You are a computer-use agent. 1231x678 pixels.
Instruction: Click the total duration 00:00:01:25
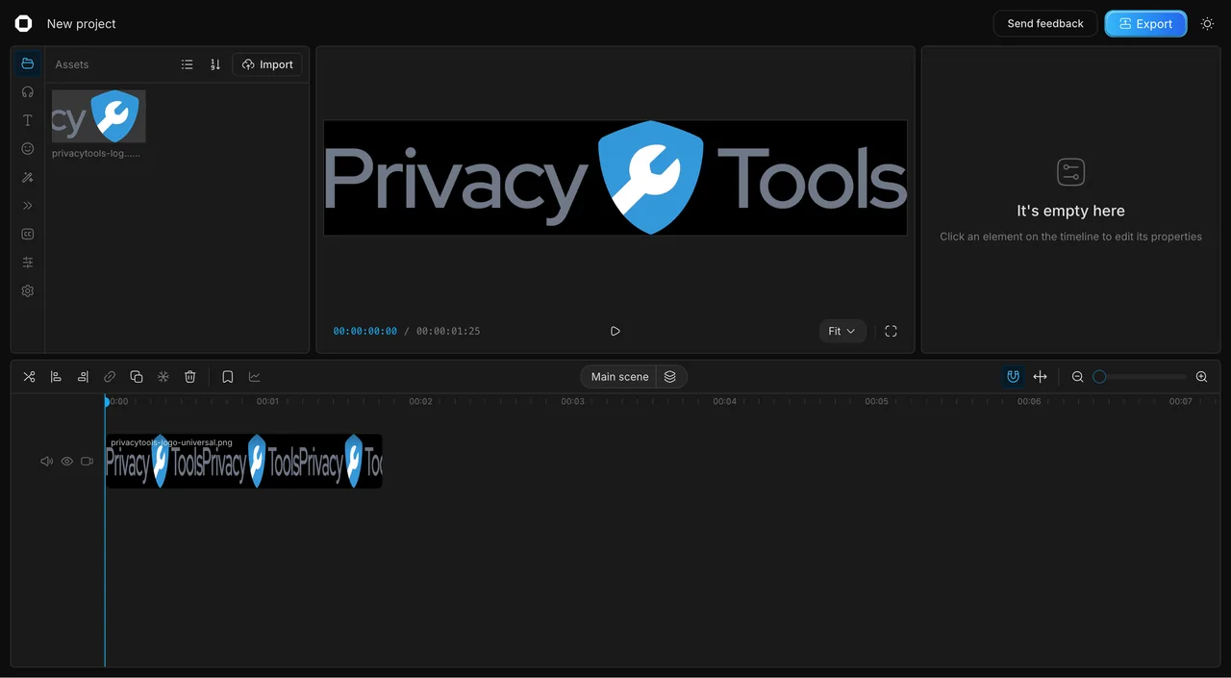coord(448,331)
